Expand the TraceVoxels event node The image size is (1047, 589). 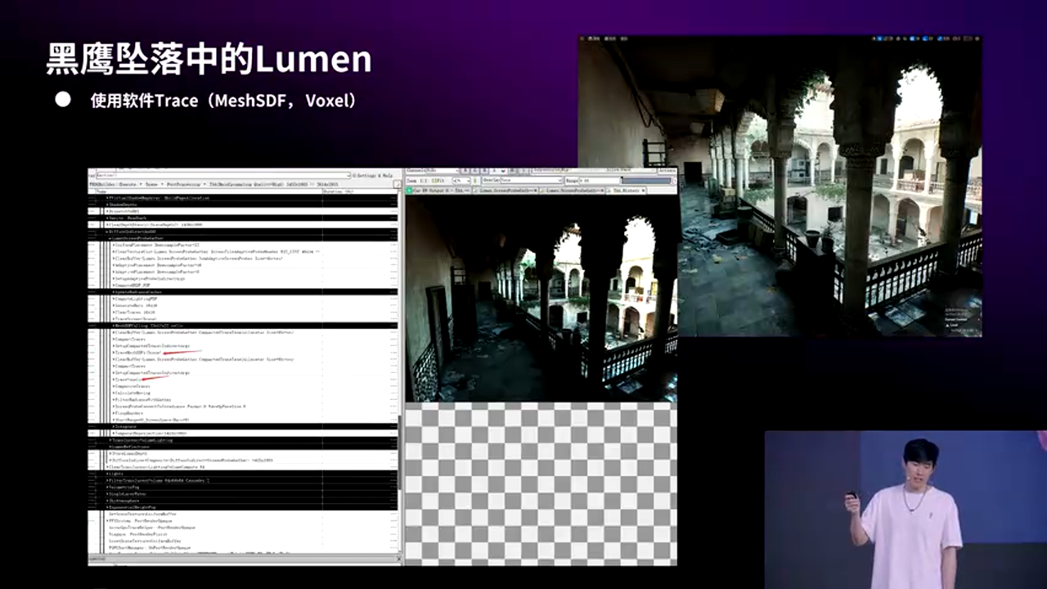tap(113, 380)
